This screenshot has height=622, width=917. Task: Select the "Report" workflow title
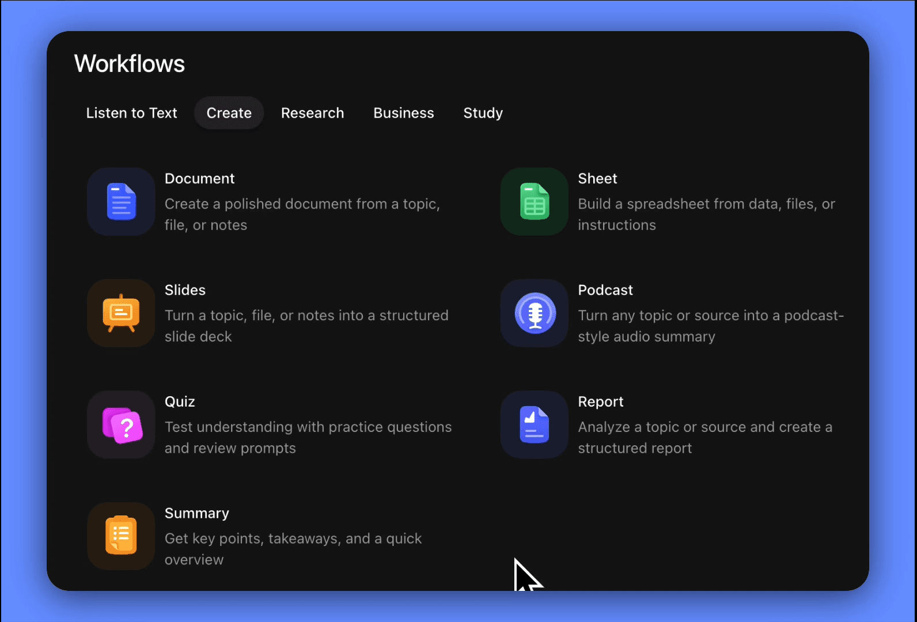pyautogui.click(x=601, y=402)
